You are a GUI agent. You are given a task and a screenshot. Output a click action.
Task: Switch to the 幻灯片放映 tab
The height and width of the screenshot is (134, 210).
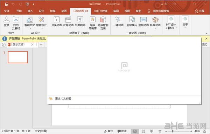click(101, 11)
